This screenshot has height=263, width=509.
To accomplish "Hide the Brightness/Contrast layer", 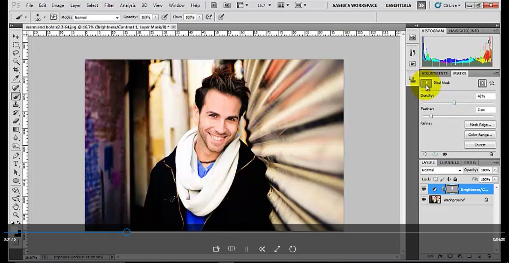I will point(423,189).
